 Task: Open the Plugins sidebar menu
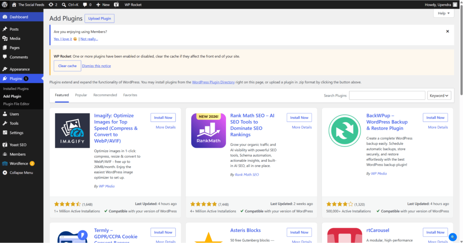pos(22,79)
